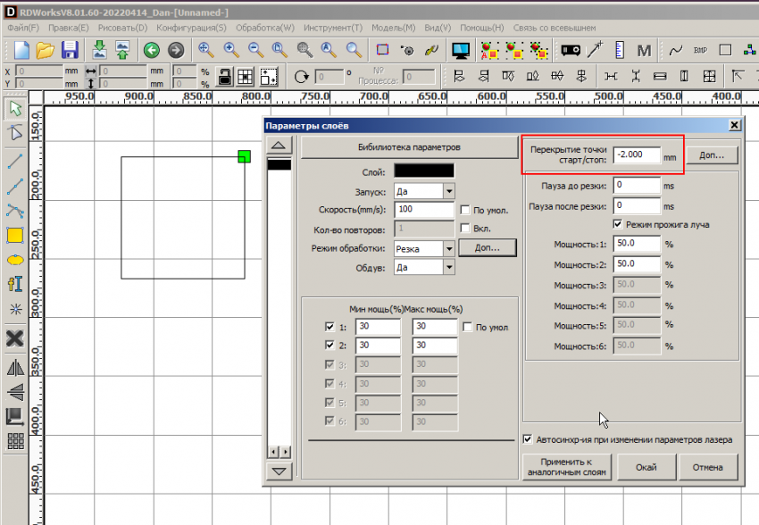The image size is (759, 525).
Task: Click the horizontal mirror tool icon
Action: point(14,367)
